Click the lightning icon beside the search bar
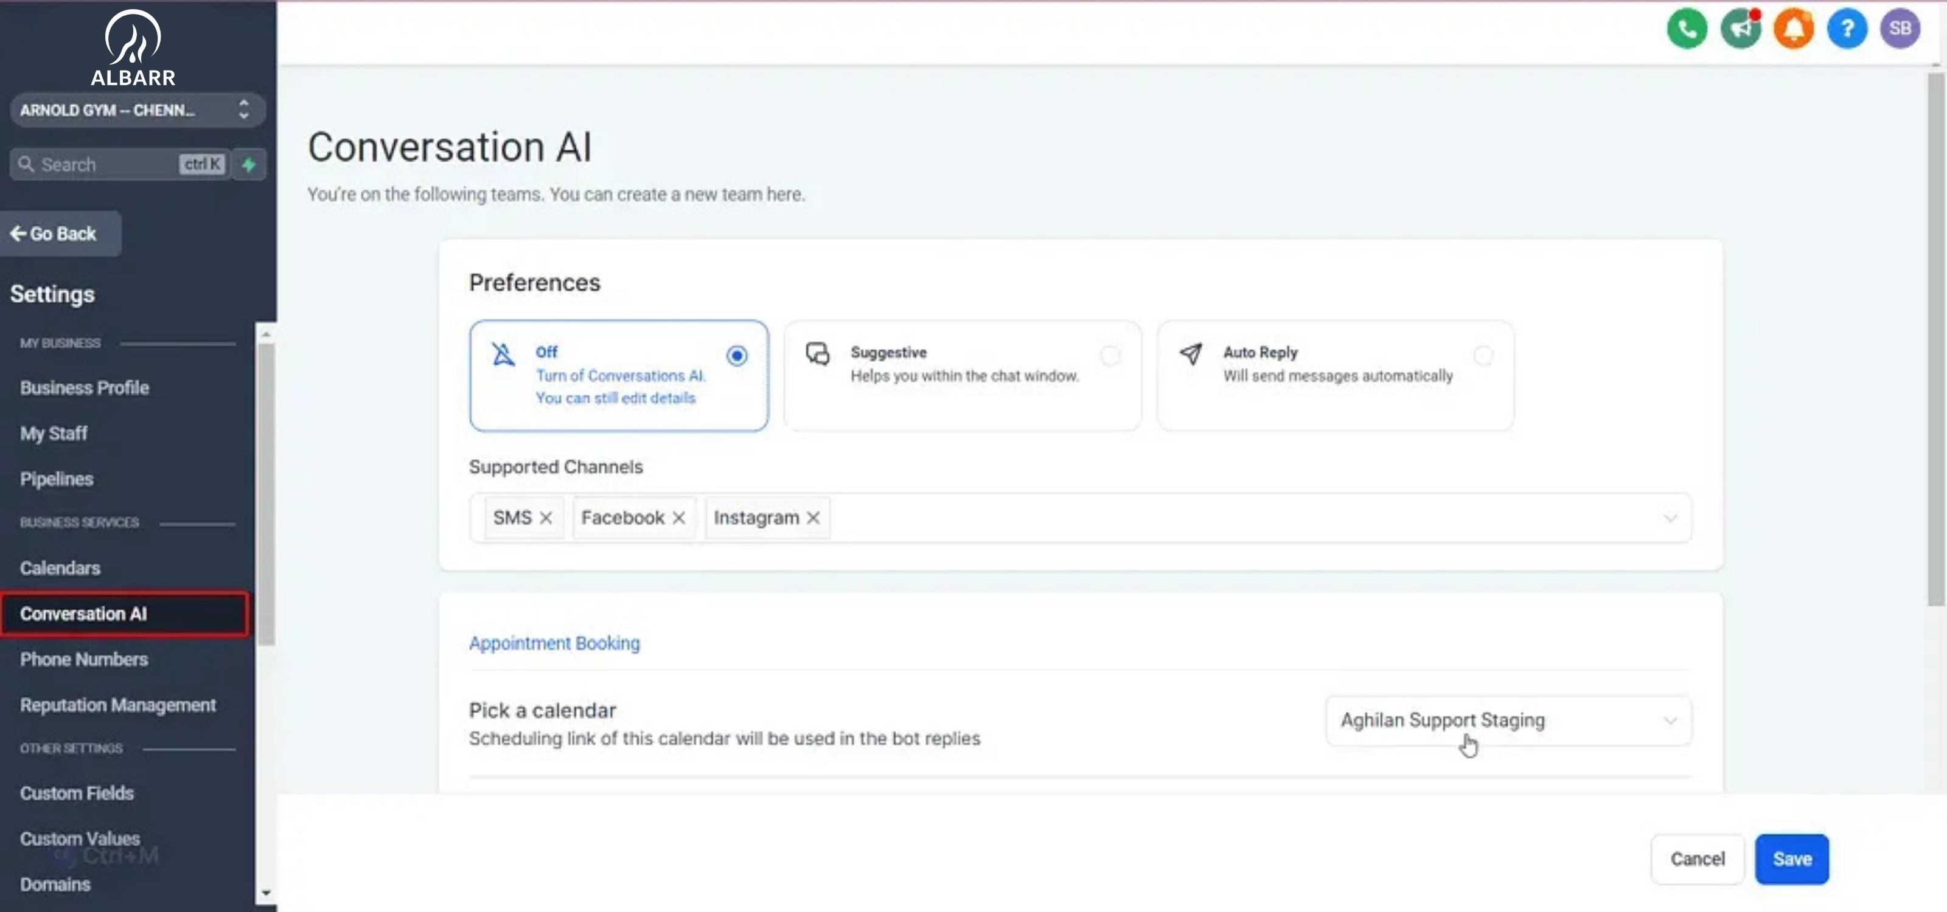This screenshot has width=1947, height=912. [249, 164]
